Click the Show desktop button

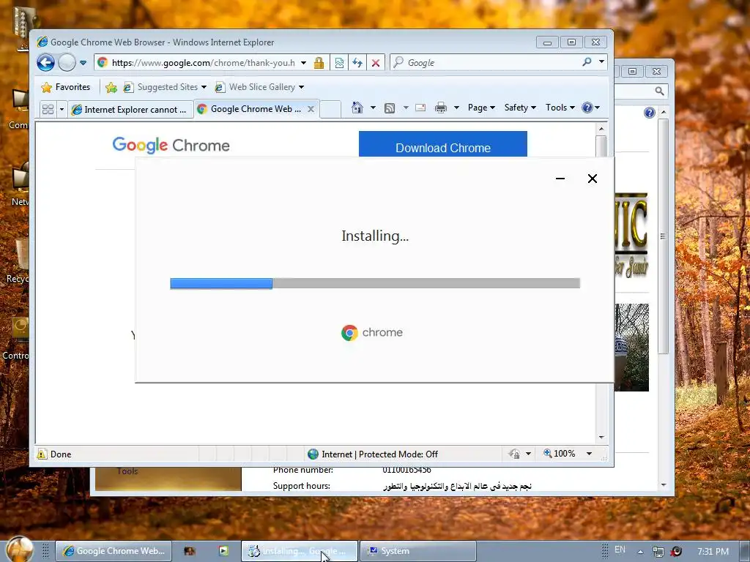745,551
